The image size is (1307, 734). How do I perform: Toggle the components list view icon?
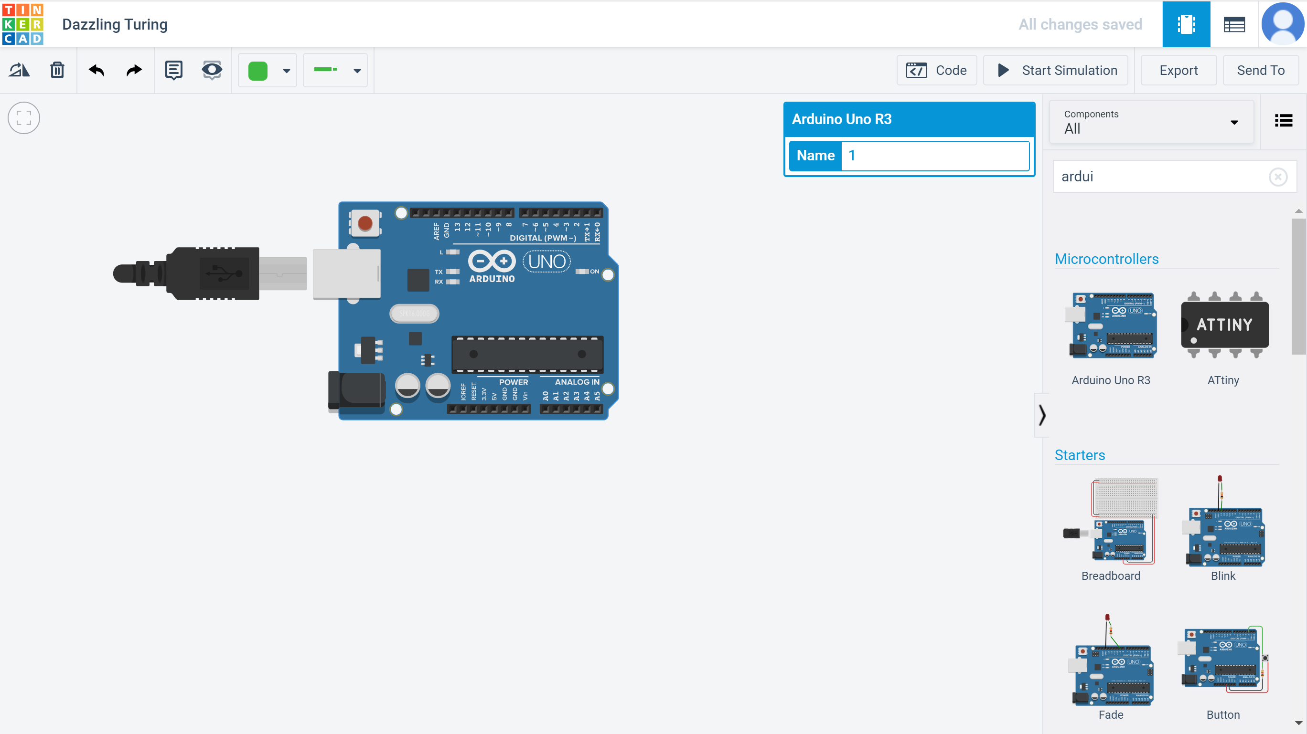1284,121
